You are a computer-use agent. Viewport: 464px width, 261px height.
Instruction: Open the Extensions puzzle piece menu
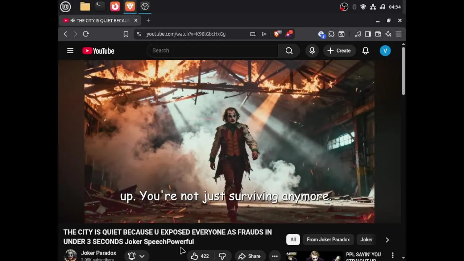point(331,34)
